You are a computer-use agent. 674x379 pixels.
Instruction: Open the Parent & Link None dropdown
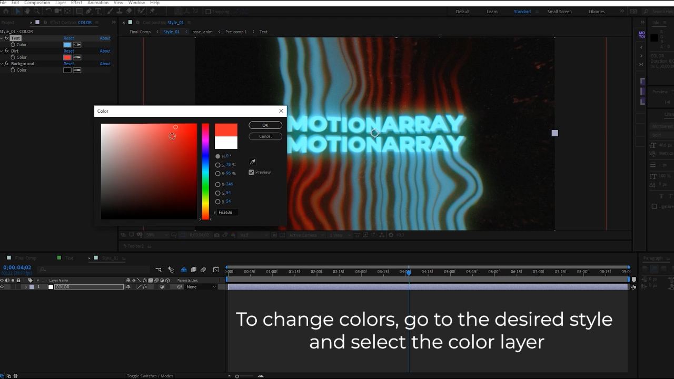coord(201,287)
